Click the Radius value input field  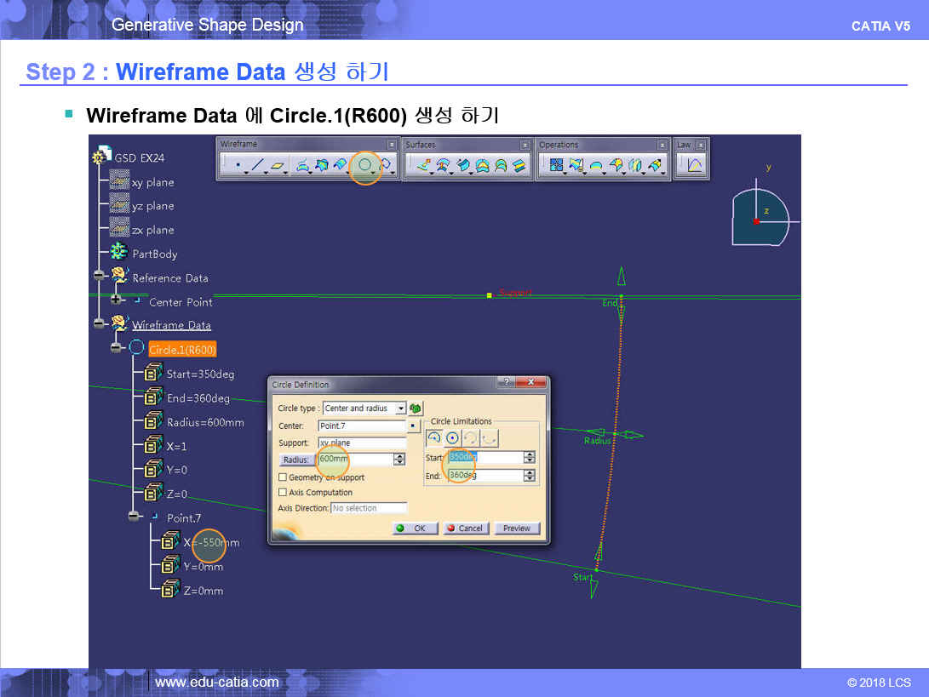coord(354,460)
